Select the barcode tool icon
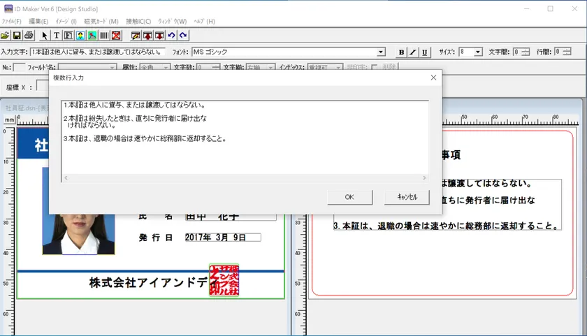The height and width of the screenshot is (336, 587). pyautogui.click(x=104, y=35)
